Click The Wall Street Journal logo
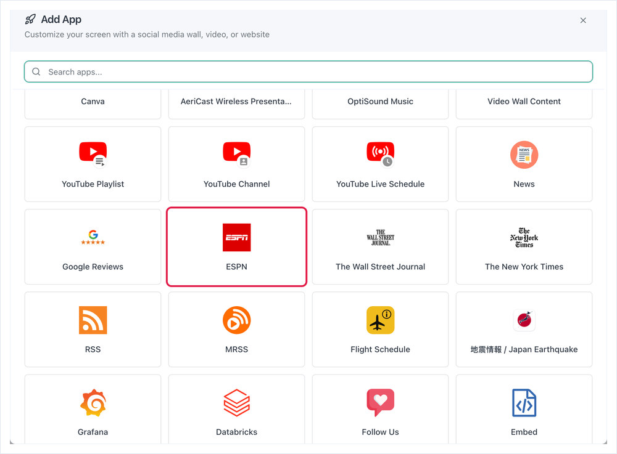 coord(380,237)
